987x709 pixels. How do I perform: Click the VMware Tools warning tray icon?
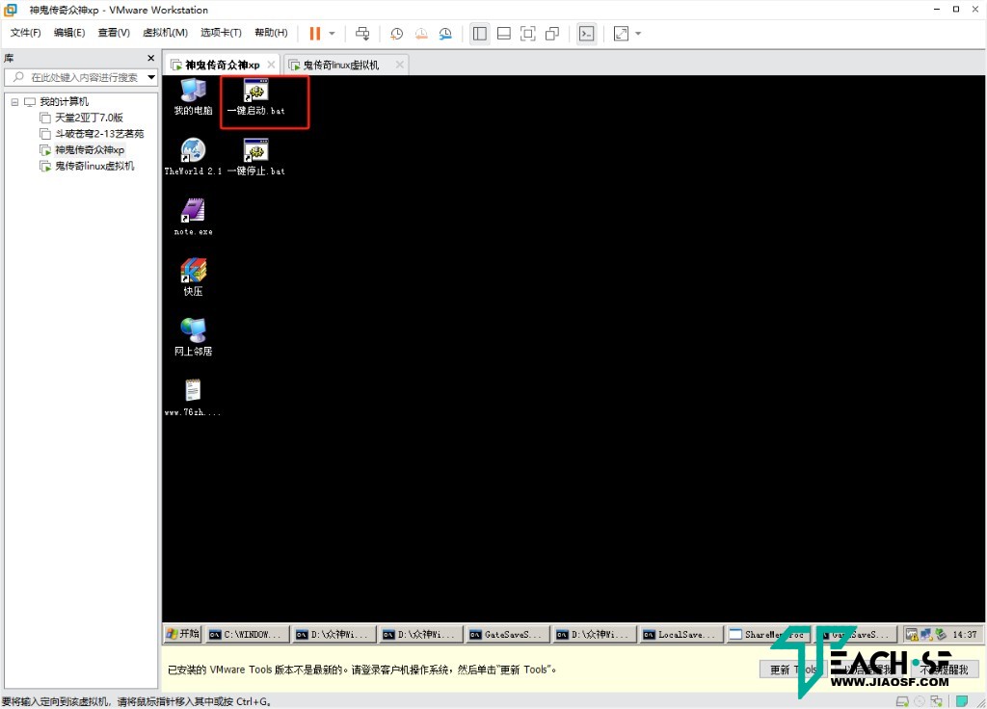(x=912, y=634)
